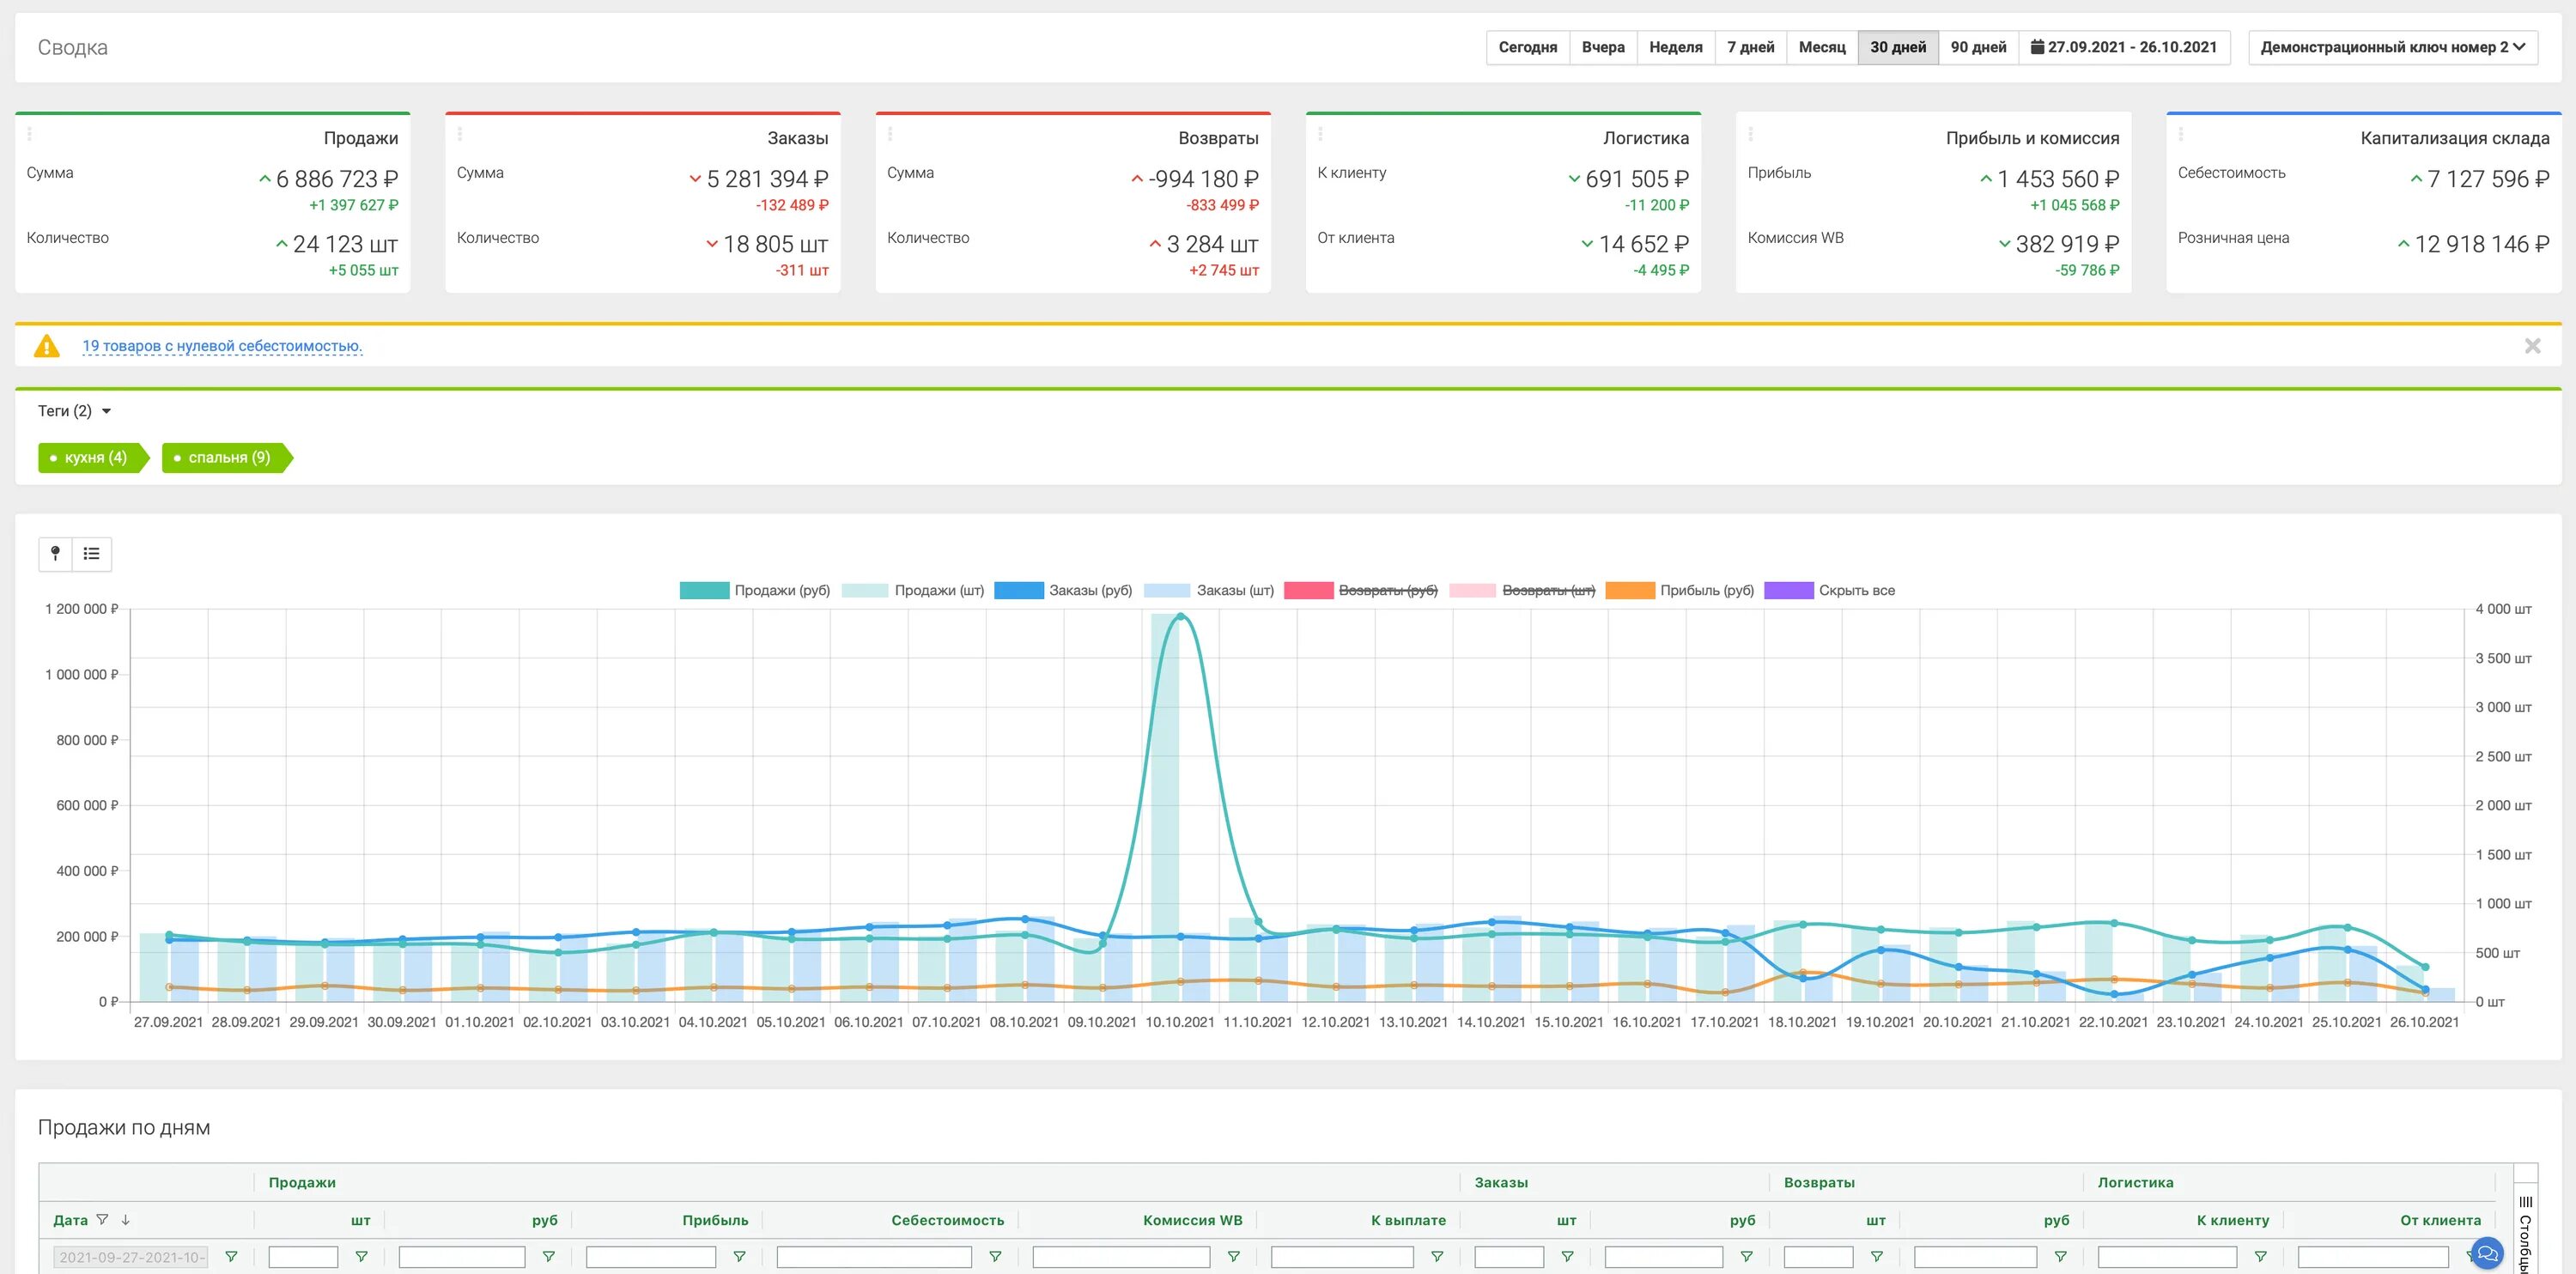2576x1274 pixels.
Task: Select the 7 дней period tab
Action: click(x=1750, y=47)
